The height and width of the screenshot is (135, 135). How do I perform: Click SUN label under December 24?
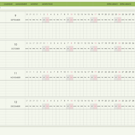pyautogui.click(x=119, y=106)
